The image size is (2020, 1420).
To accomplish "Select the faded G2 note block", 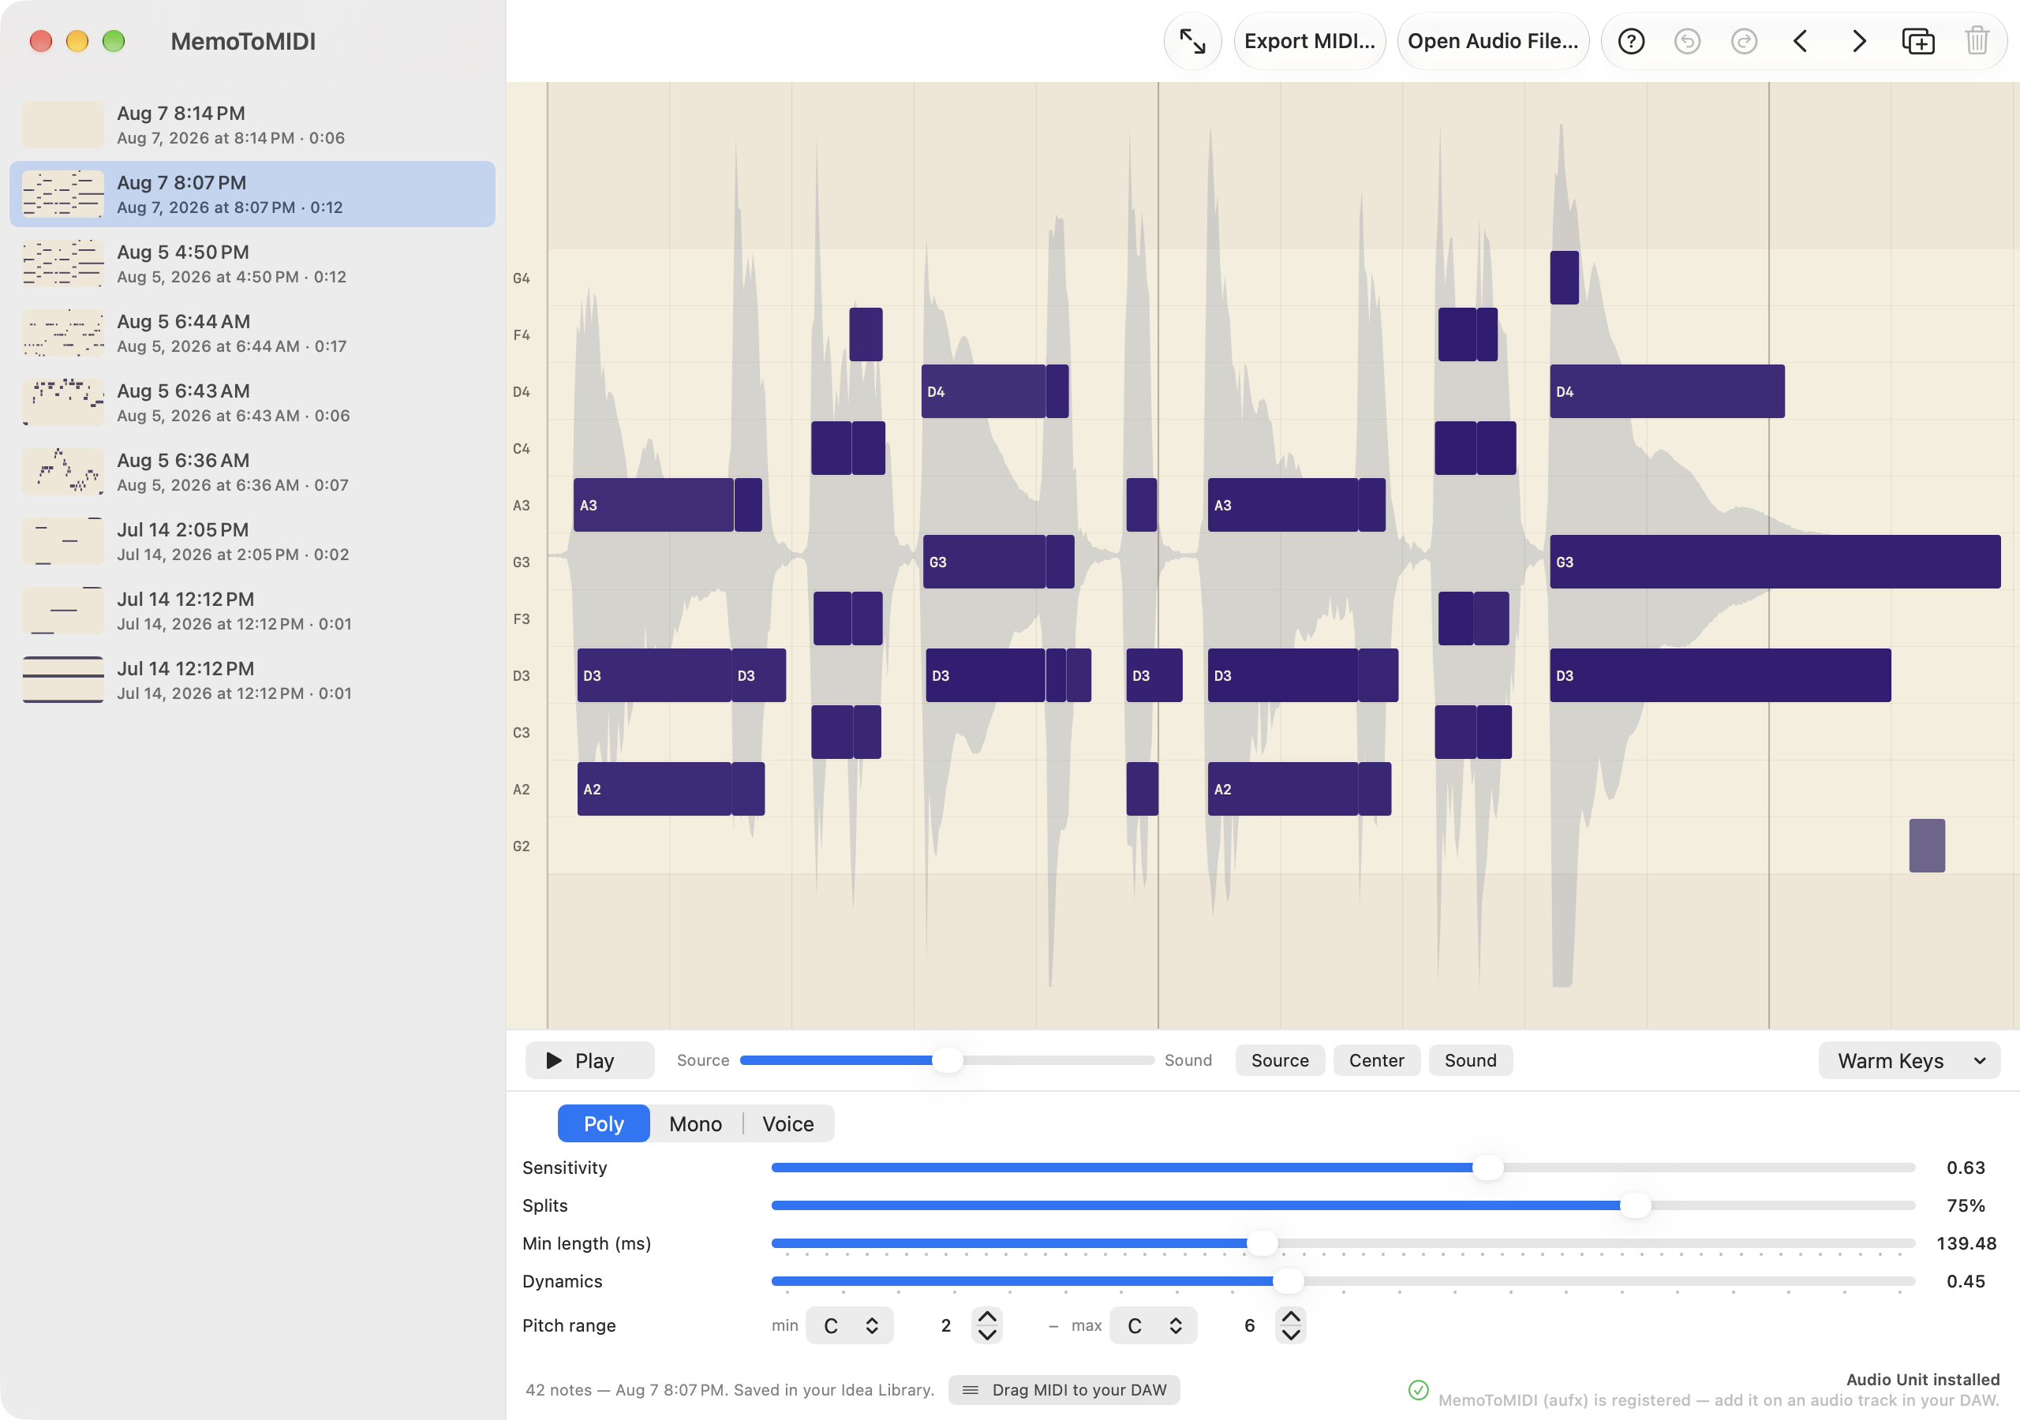I will pyautogui.click(x=1926, y=846).
